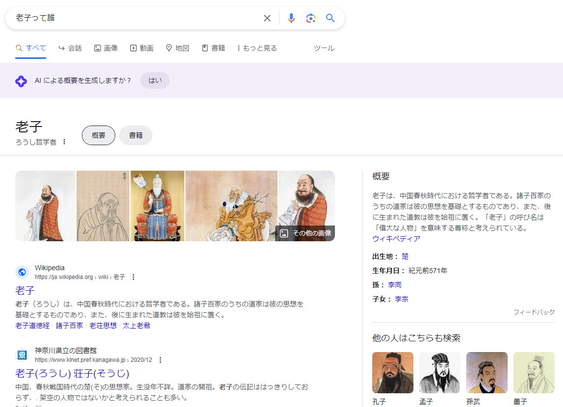Open the ウィキペディア link in overview
The image size is (563, 407).
pos(396,239)
